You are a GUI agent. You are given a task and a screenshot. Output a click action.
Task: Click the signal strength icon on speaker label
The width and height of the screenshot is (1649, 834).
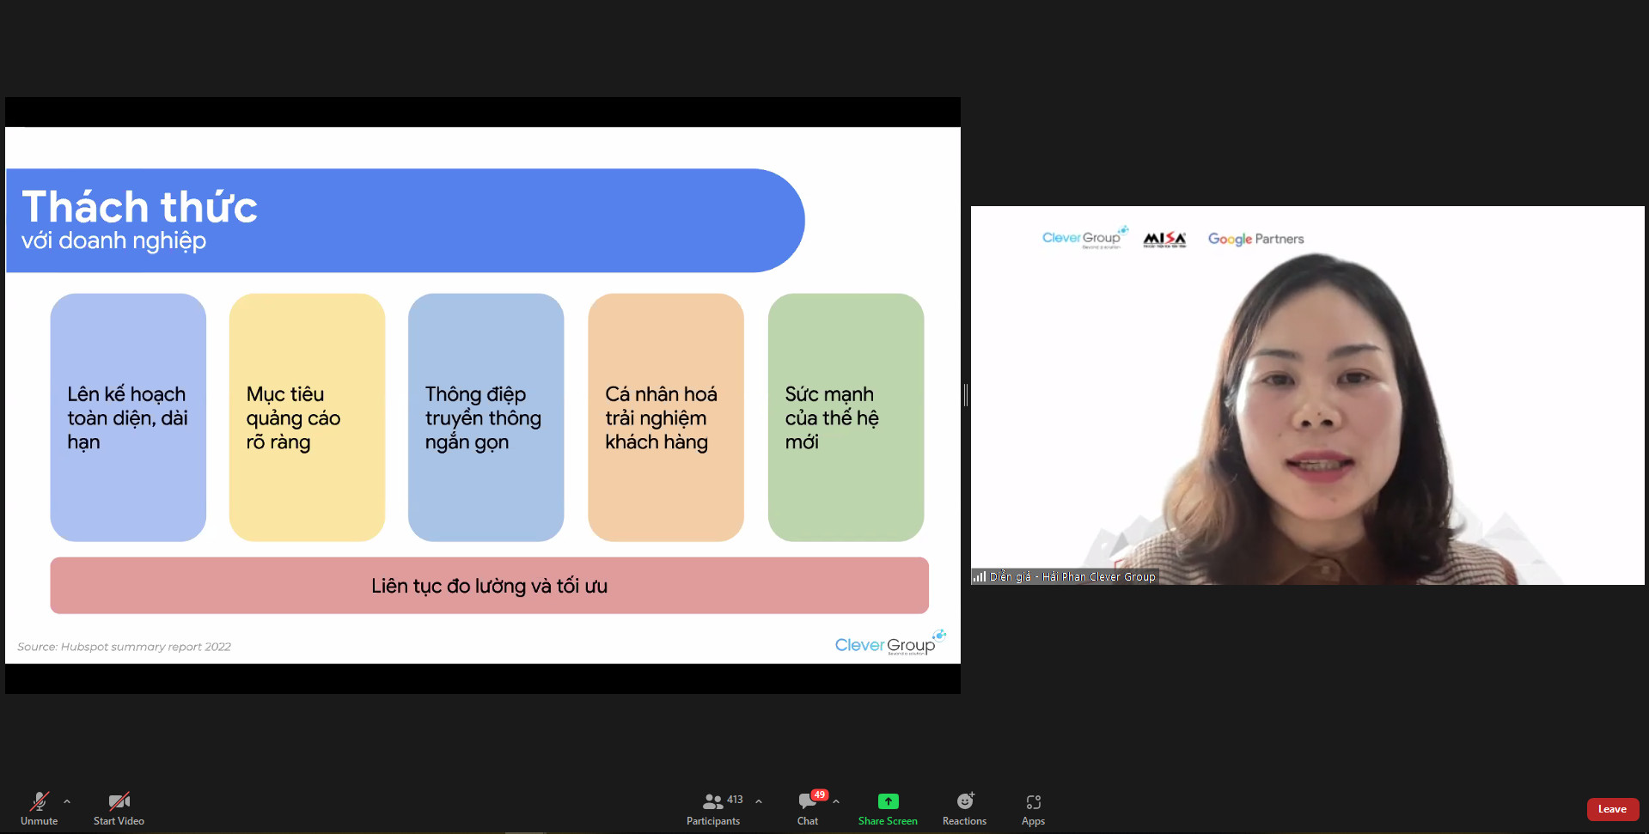point(980,577)
